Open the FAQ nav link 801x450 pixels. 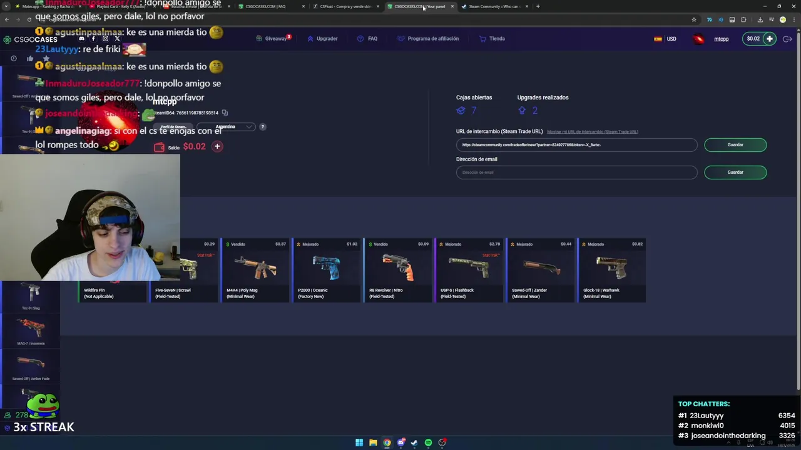[x=367, y=39]
